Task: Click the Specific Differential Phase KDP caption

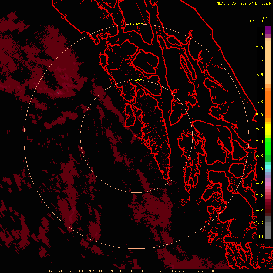Action: tap(136, 271)
